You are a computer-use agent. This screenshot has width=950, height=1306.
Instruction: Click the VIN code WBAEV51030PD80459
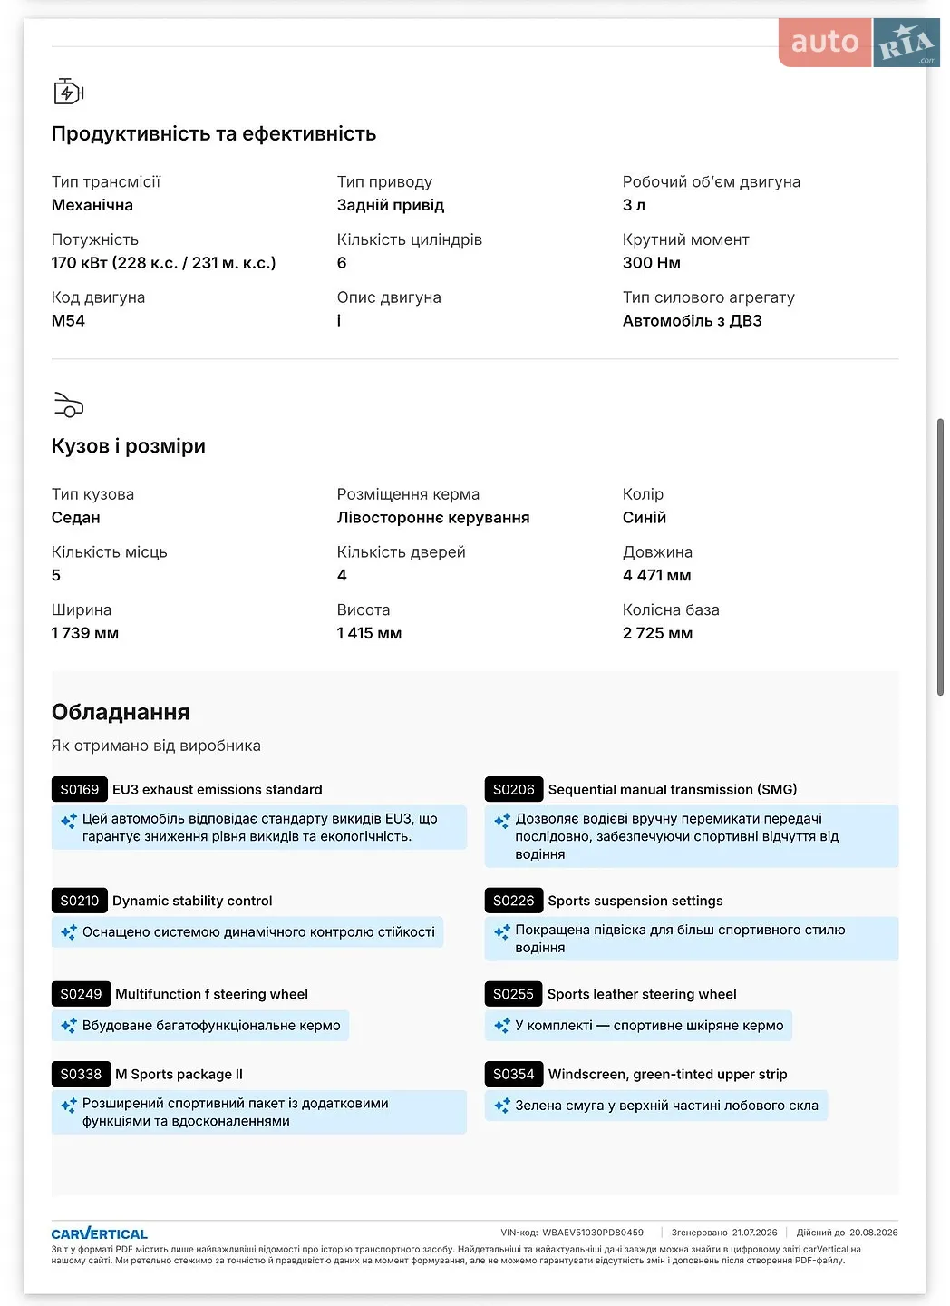coord(593,1233)
